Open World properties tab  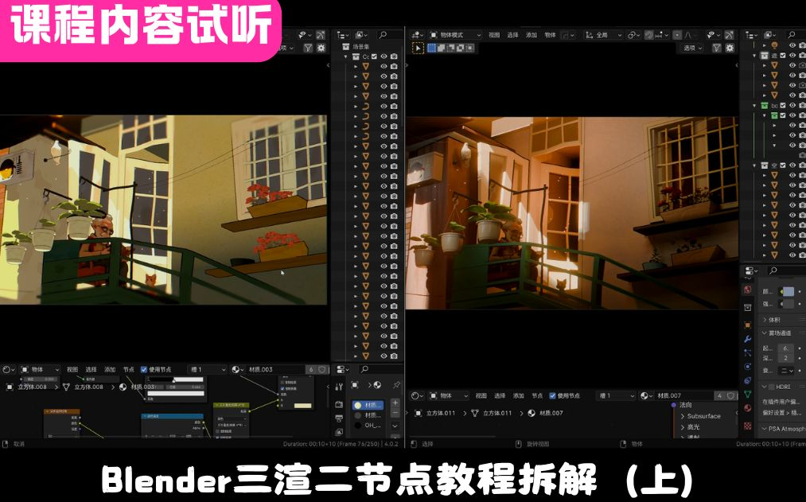tap(747, 290)
